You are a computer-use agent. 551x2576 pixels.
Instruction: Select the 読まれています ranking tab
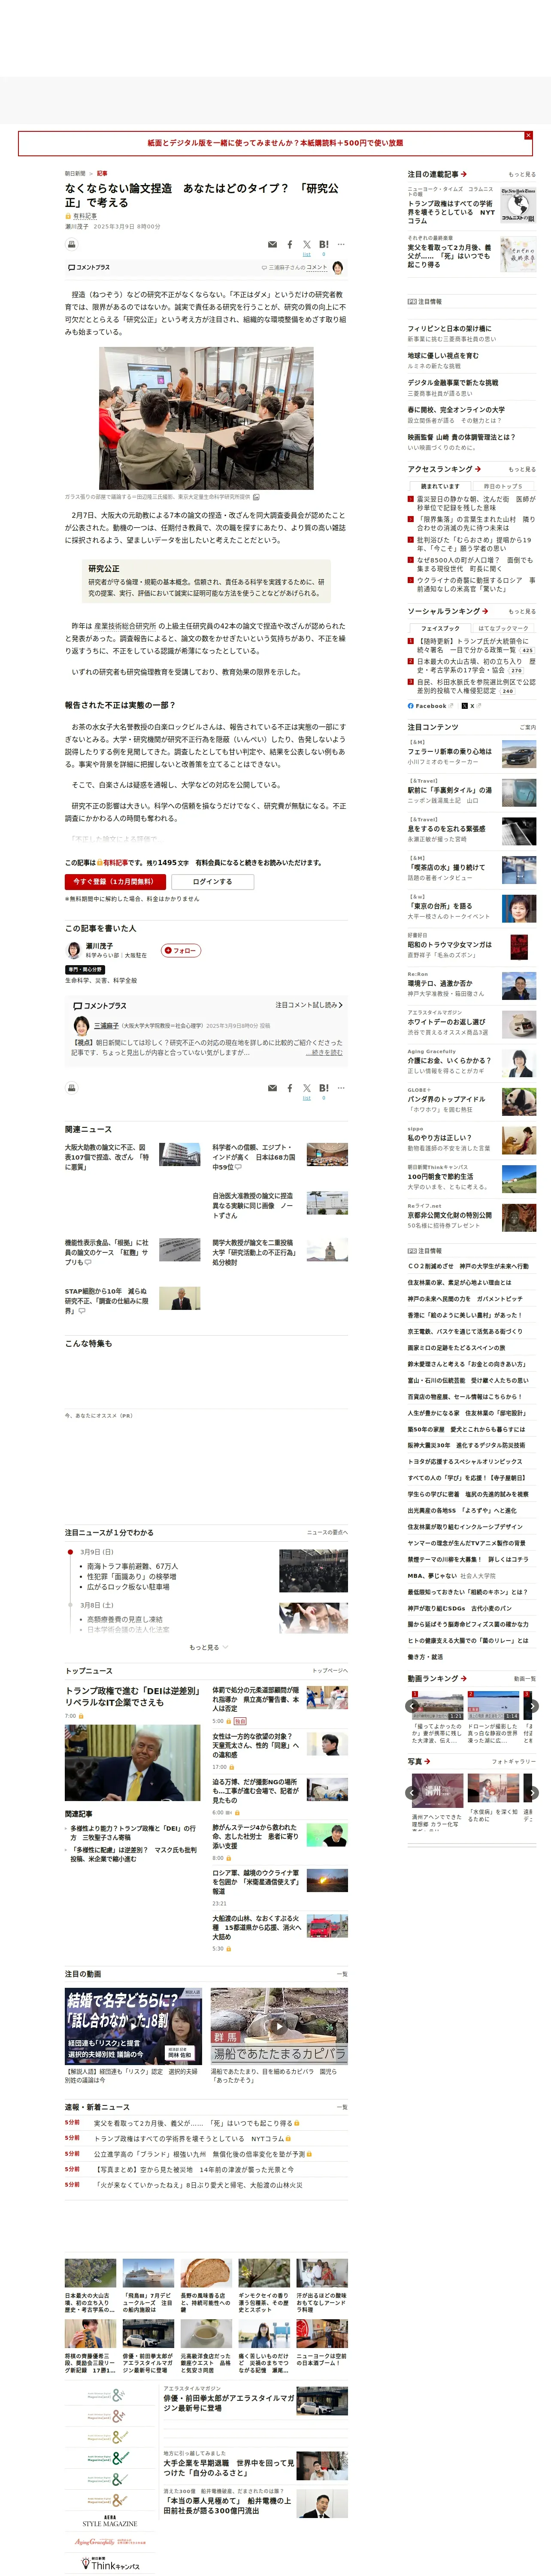point(440,486)
